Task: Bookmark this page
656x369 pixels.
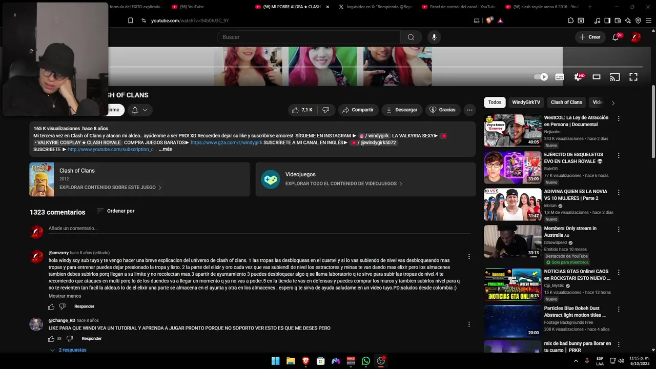Action: pos(130,20)
